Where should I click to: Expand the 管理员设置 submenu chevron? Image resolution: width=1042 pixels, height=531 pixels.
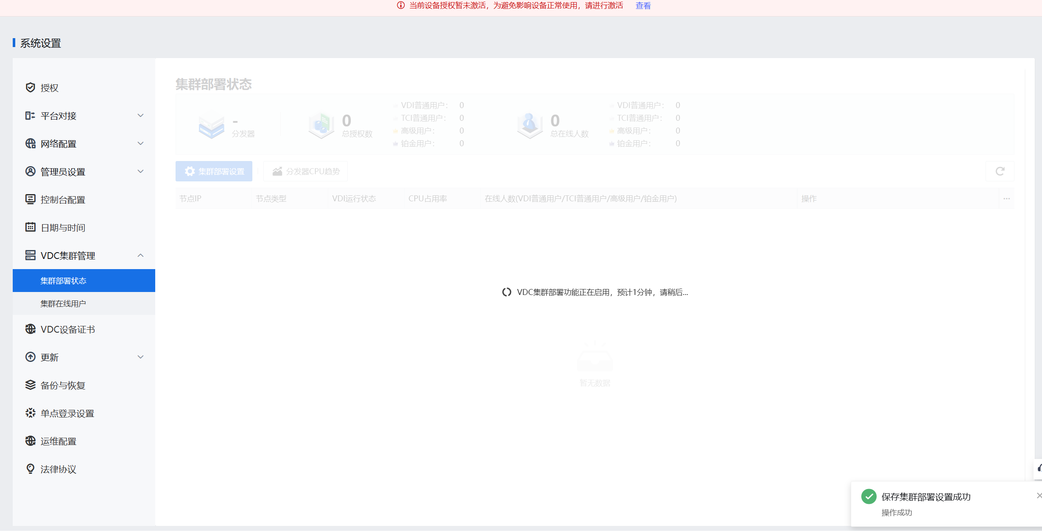tap(140, 171)
